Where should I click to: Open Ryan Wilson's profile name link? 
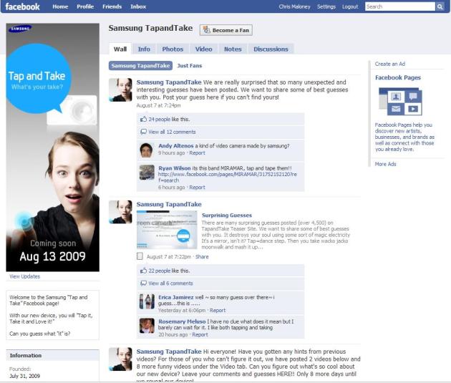click(x=174, y=168)
